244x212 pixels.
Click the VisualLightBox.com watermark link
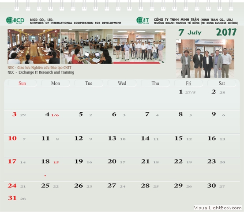[218, 208]
